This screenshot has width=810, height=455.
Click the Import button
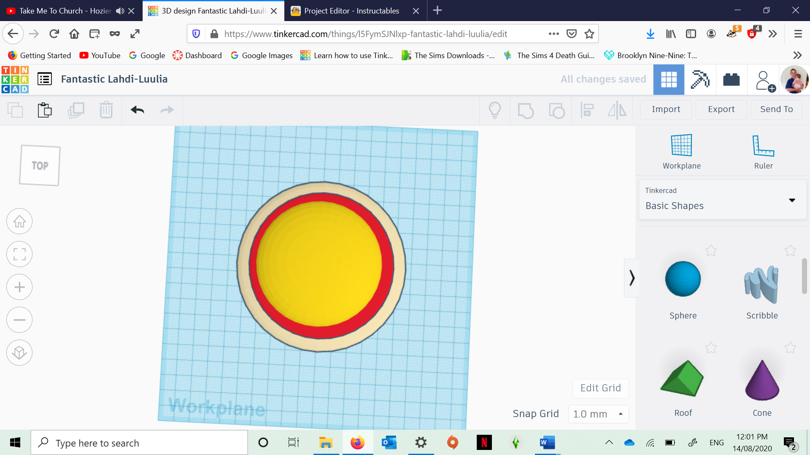coord(666,110)
